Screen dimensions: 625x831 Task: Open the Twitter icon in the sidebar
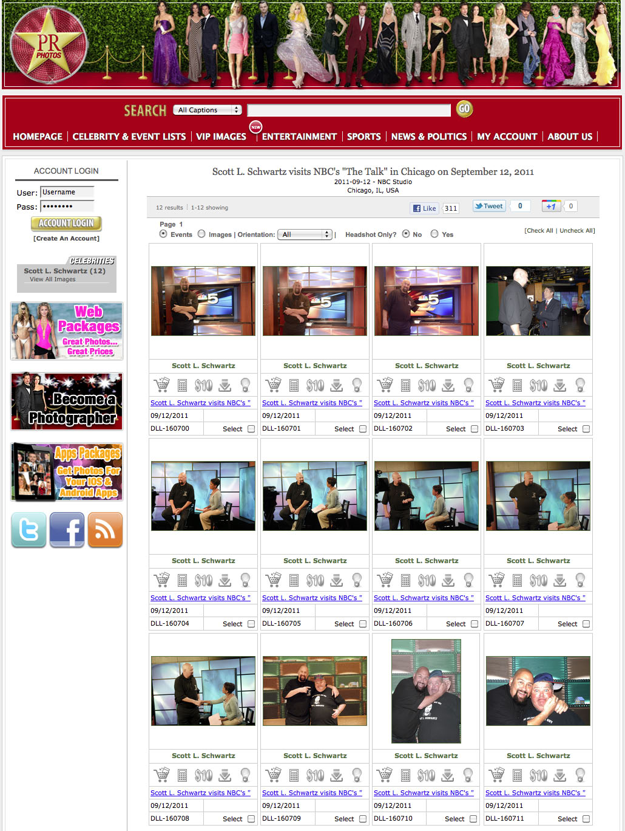tap(29, 530)
